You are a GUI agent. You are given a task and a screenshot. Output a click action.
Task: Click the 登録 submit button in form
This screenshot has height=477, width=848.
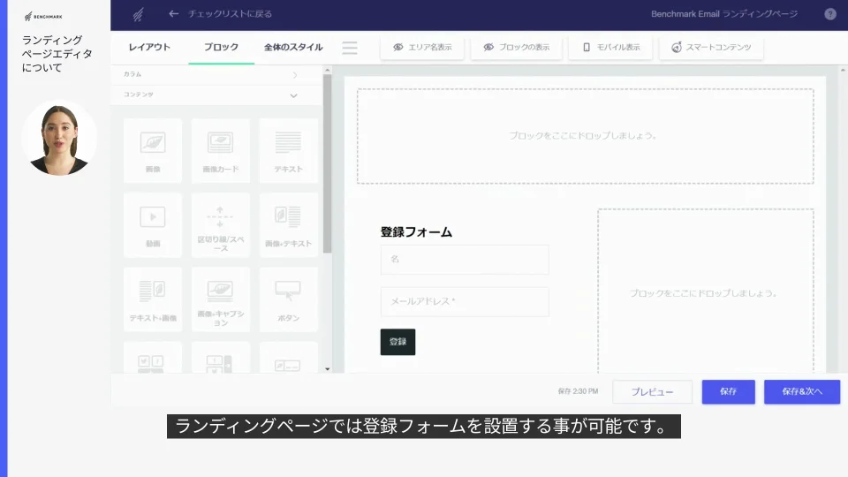point(398,342)
